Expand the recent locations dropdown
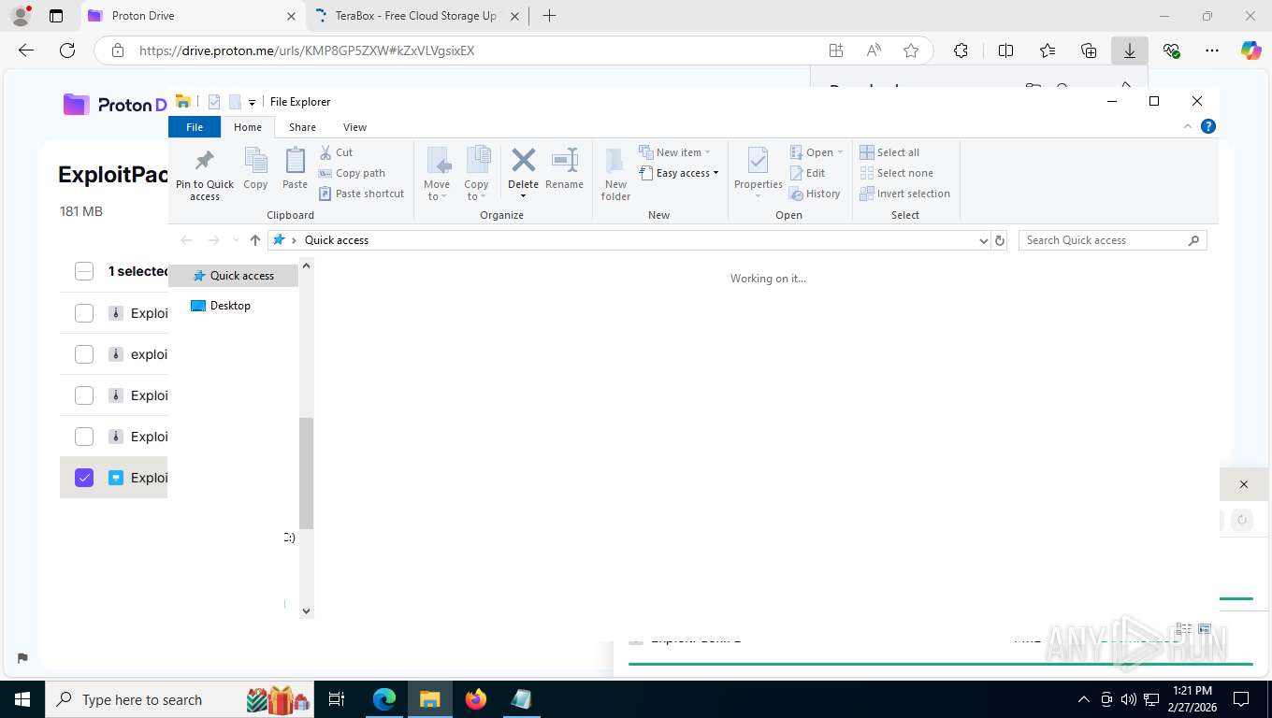Image resolution: width=1272 pixels, height=718 pixels. pyautogui.click(x=235, y=240)
